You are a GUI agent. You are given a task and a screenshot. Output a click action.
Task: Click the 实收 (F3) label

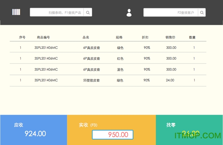(x=88, y=125)
